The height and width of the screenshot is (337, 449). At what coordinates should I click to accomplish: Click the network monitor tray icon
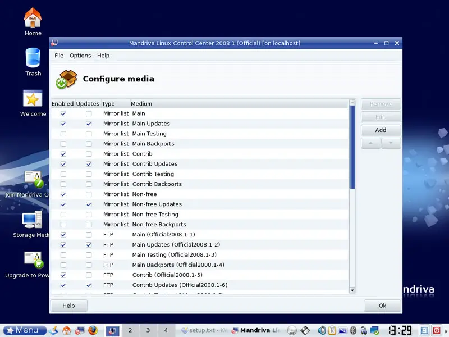click(x=374, y=331)
